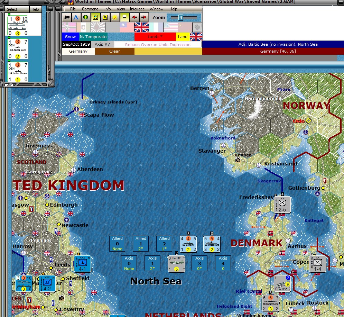The image size is (344, 317).
Task: Click the Scapa Flow port anchor icon
Action: click(76, 109)
